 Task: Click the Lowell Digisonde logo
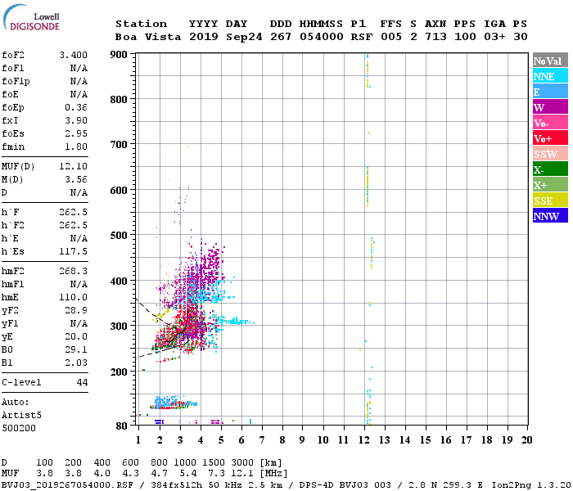tap(31, 18)
